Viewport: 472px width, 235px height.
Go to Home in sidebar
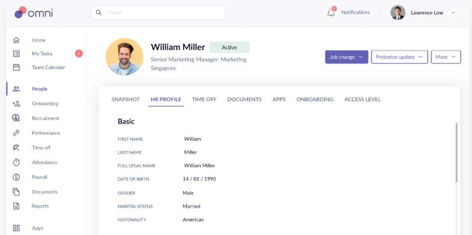pos(39,40)
